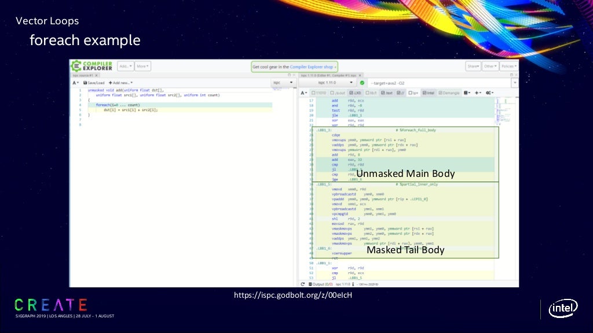Click the green compilation status check icon

click(362, 83)
